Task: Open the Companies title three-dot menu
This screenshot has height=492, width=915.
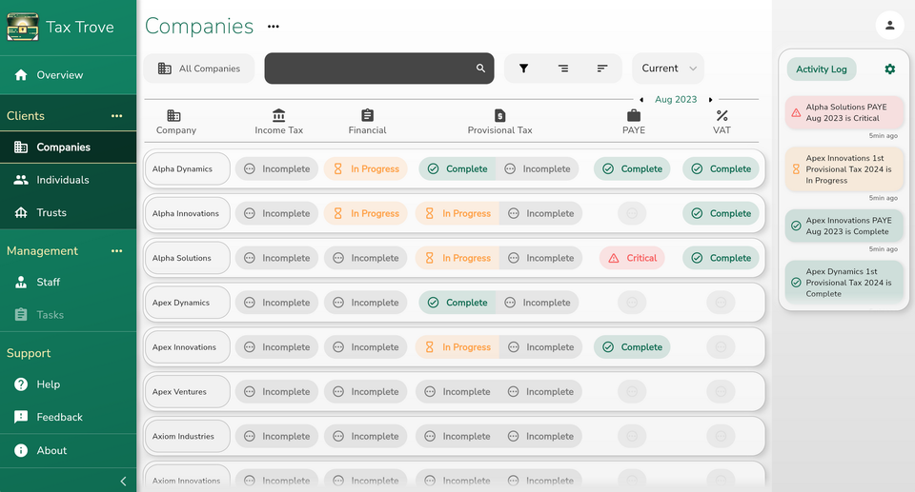Action: tap(274, 27)
